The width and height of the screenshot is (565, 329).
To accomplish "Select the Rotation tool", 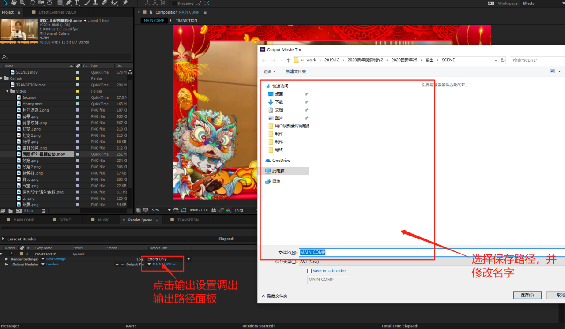I will coord(33,3).
